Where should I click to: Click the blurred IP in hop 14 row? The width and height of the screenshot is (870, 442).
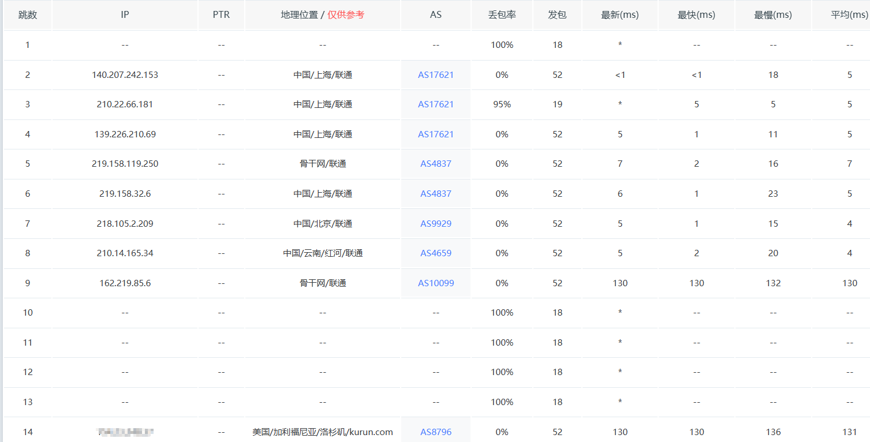click(125, 432)
